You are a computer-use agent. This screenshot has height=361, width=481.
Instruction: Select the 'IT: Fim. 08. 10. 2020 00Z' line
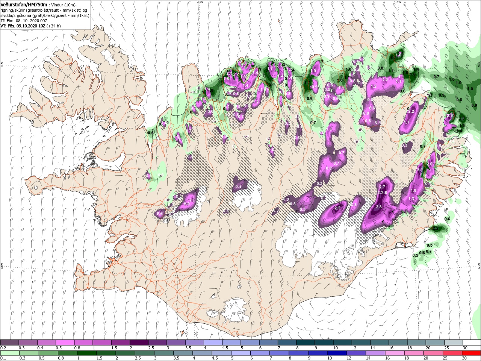tap(23, 21)
